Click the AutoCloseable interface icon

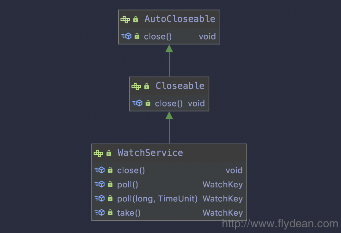[125, 19]
